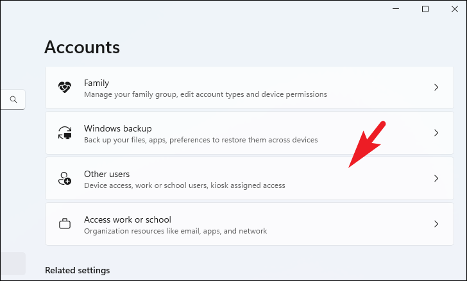The image size is (467, 281).
Task: Open Other users via its chevron
Action: point(436,178)
